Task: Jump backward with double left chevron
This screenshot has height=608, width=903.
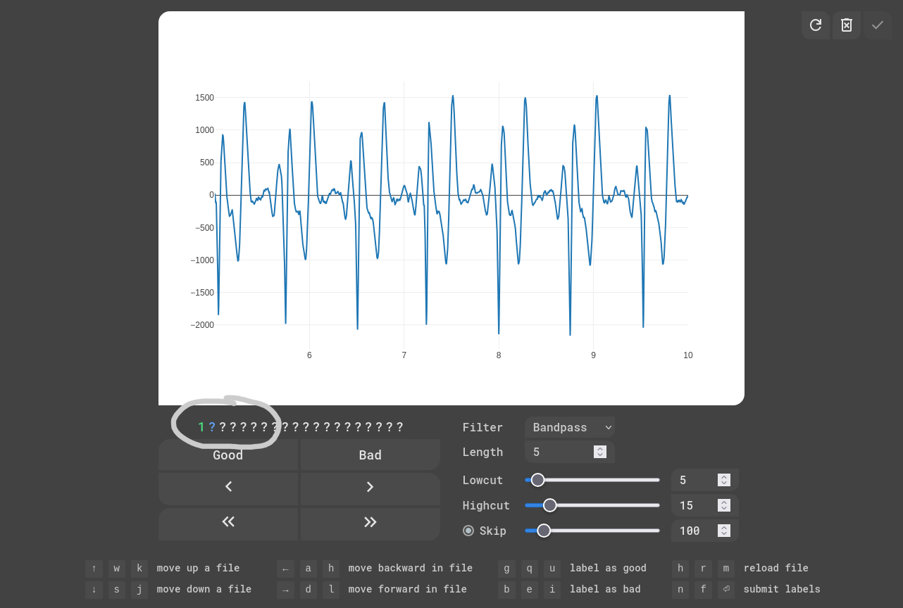Action: (228, 521)
